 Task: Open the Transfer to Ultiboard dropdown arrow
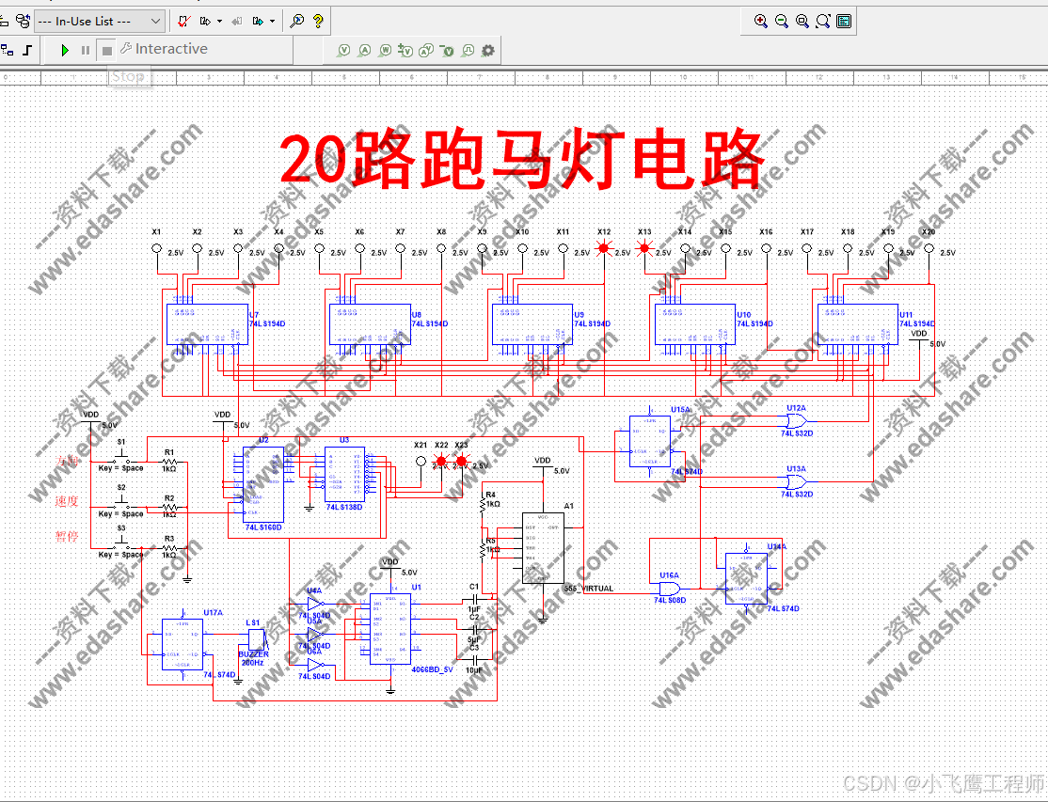click(219, 22)
